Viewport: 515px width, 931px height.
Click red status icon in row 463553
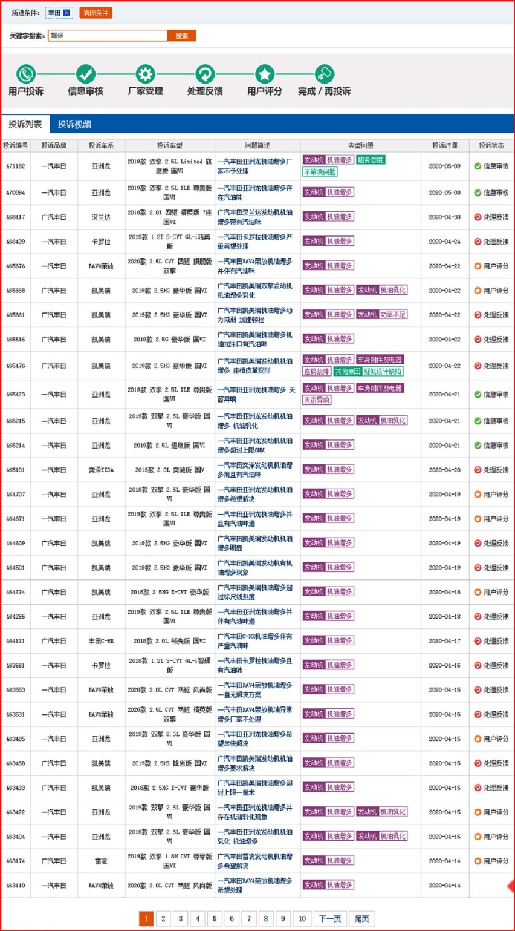click(x=478, y=690)
